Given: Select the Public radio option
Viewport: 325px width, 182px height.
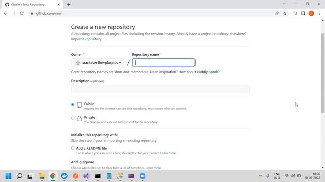Looking at the screenshot, I should [73, 105].
